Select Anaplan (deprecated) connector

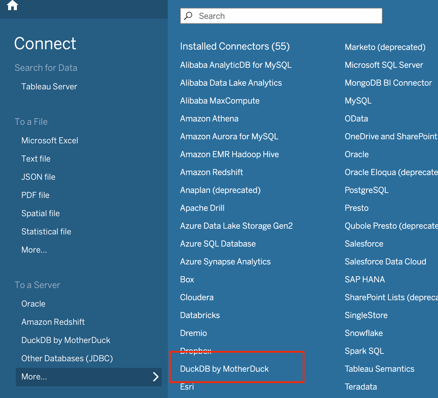point(221,190)
